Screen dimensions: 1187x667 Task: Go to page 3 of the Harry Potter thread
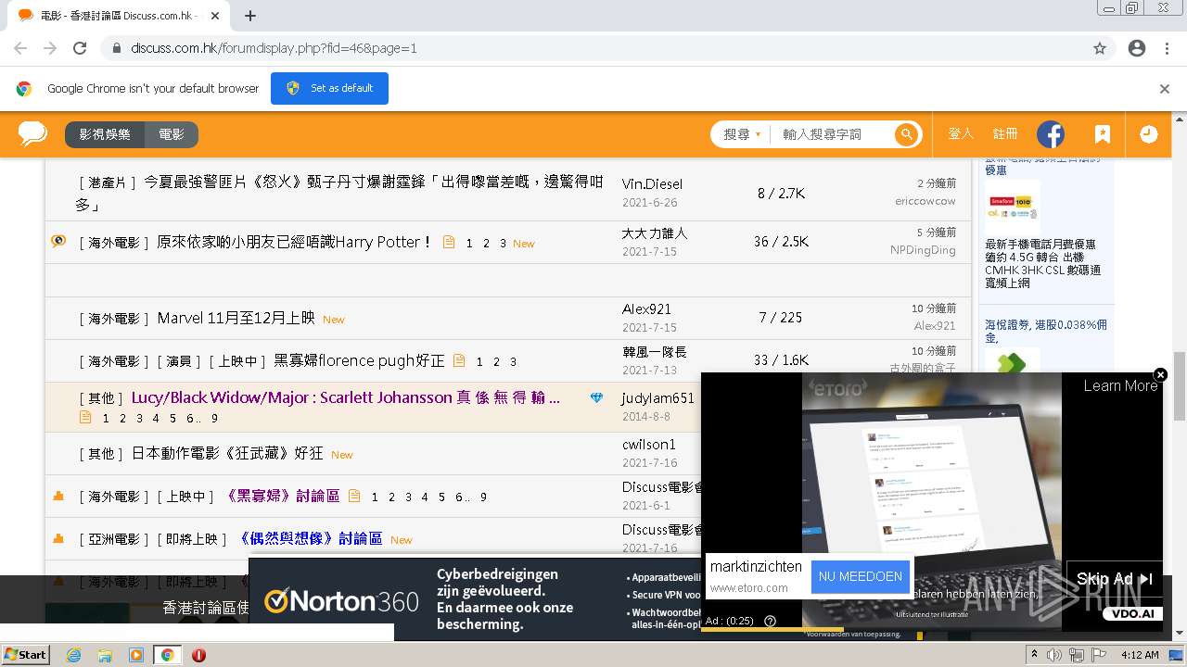(x=503, y=244)
